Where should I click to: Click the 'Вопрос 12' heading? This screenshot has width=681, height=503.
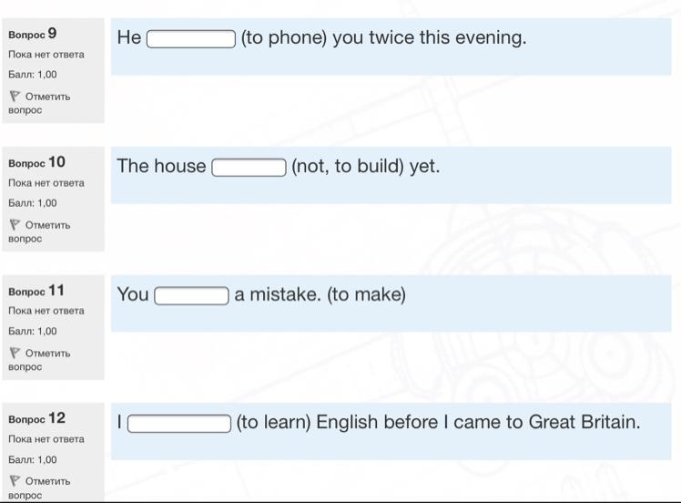[x=37, y=418]
